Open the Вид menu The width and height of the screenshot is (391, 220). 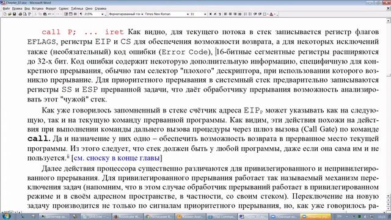click(x=27, y=9)
